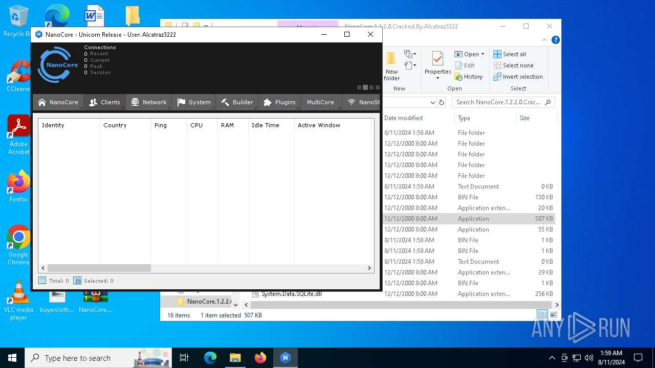Click the search magnifier icon in Explorer

548,102
